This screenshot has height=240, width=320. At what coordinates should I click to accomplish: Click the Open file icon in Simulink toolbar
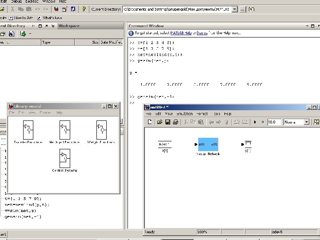click(x=159, y=122)
